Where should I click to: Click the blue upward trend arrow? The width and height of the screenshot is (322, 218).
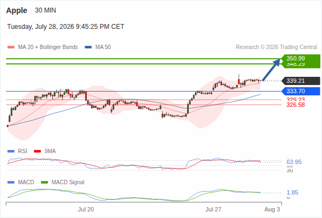tap(271, 70)
